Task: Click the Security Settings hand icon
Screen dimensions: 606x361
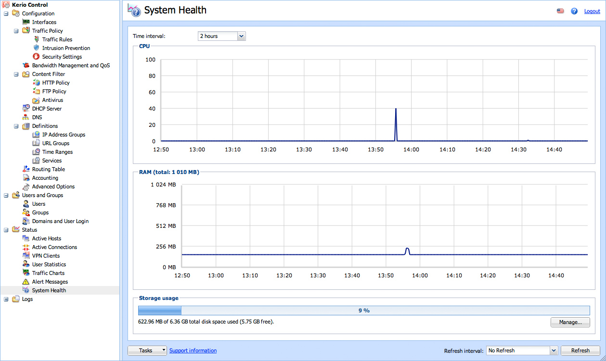Action: pyautogui.click(x=36, y=57)
